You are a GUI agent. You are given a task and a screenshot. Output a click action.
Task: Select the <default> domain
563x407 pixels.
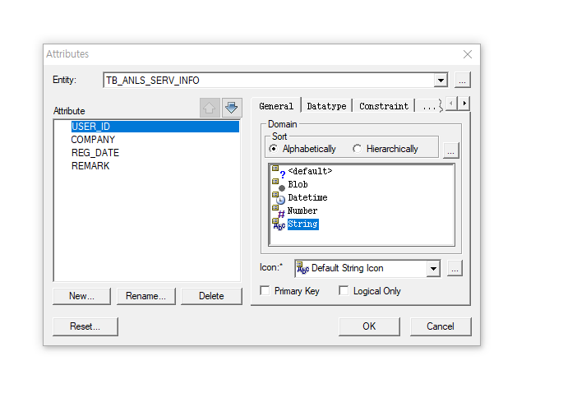click(x=310, y=171)
